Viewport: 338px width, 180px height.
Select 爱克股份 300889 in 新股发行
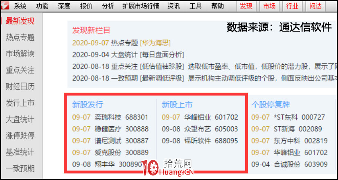110,153
